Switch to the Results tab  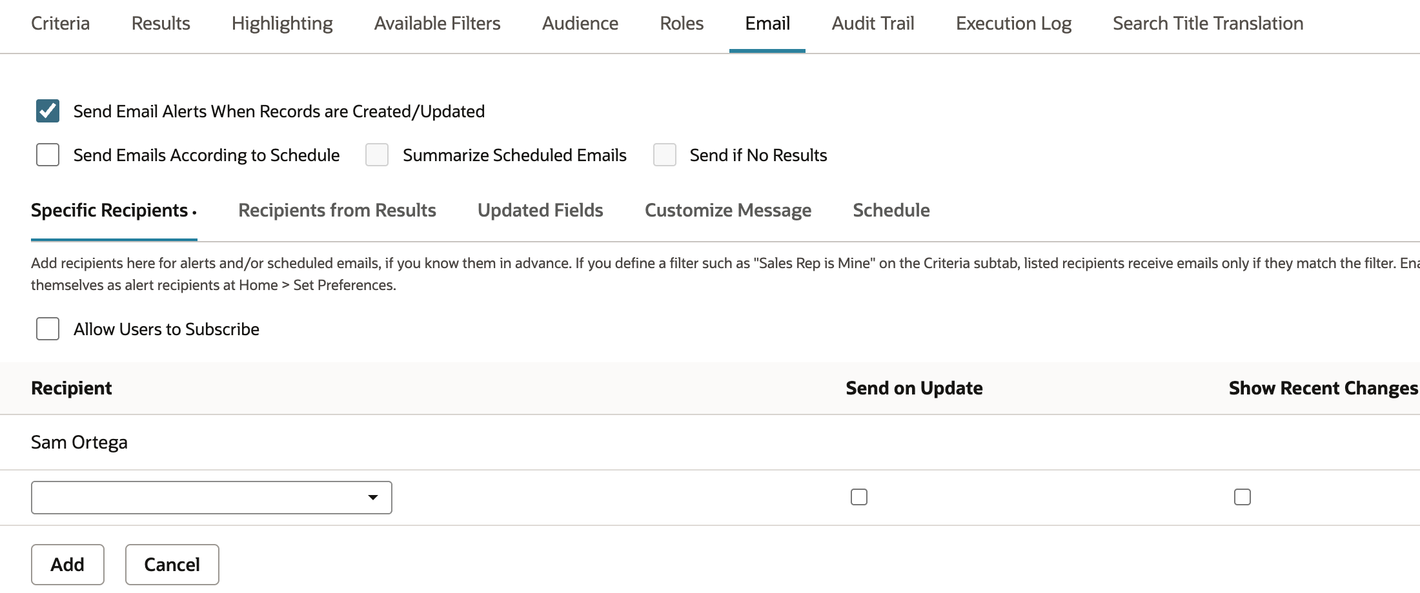161,24
